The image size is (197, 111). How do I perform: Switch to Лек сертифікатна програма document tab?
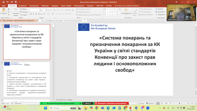point(61,21)
